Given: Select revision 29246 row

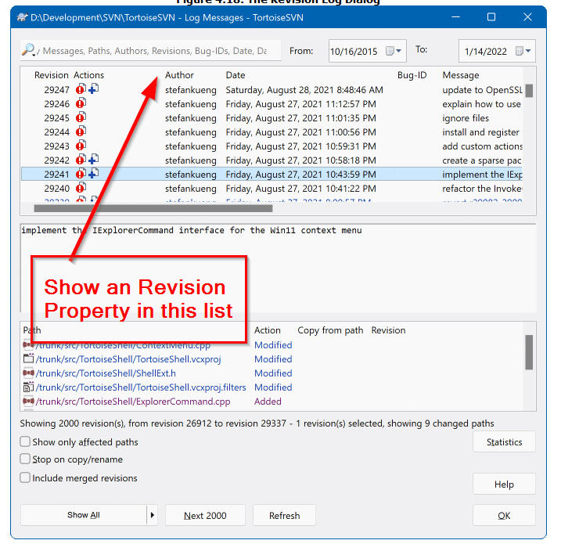Looking at the screenshot, I should pyautogui.click(x=272, y=104).
